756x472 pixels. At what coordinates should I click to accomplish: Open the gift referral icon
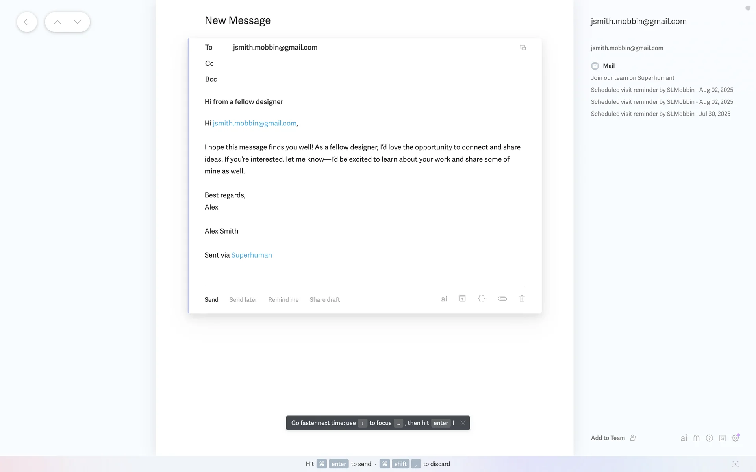tap(696, 438)
